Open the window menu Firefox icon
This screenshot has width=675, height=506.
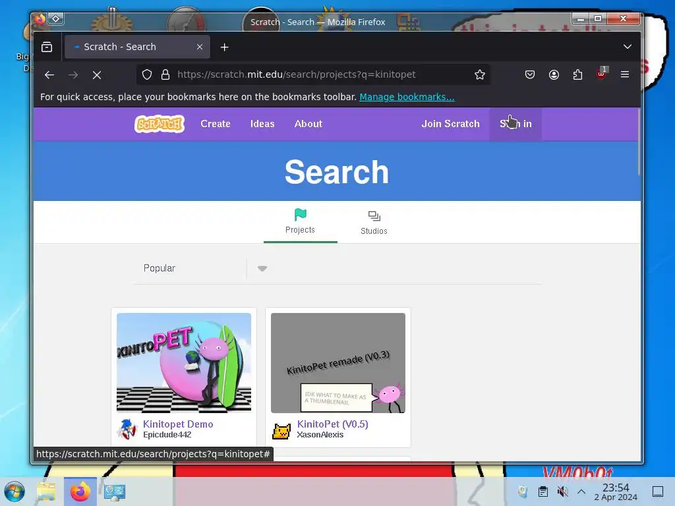pyautogui.click(x=40, y=19)
